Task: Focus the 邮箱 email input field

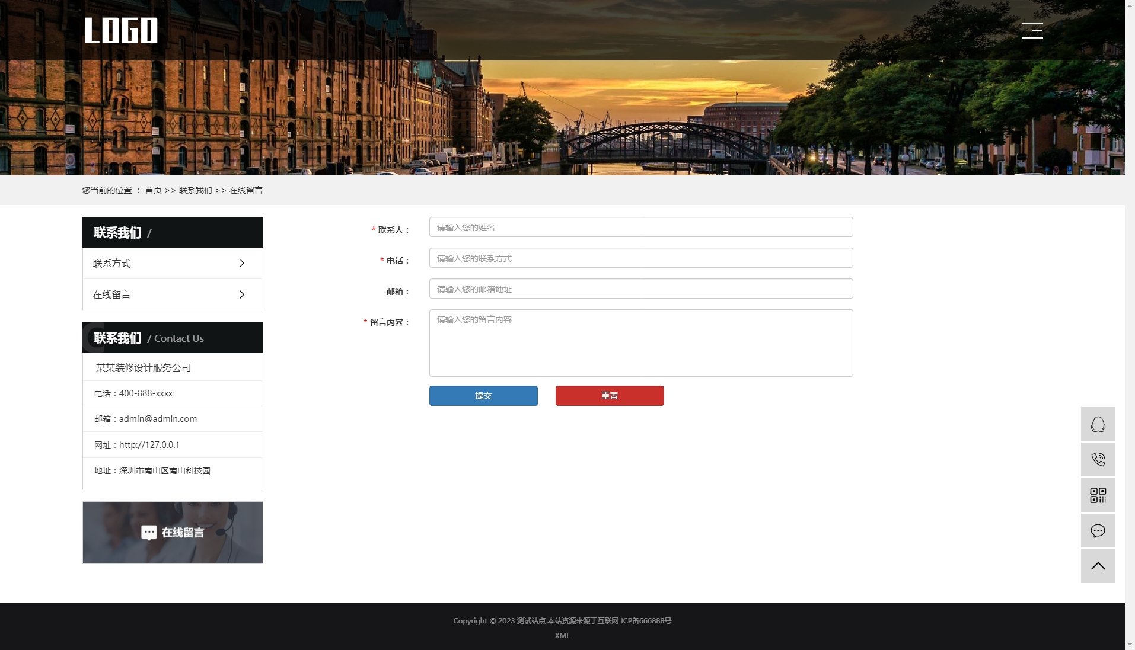Action: click(641, 289)
